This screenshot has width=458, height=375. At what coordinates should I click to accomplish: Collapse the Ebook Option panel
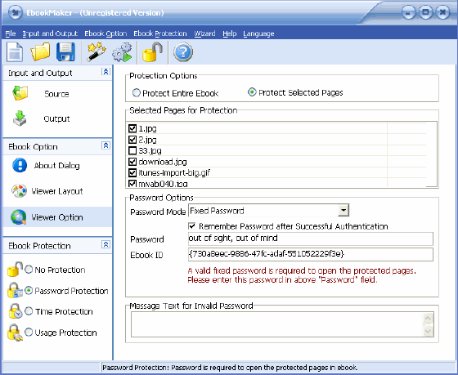(106, 145)
